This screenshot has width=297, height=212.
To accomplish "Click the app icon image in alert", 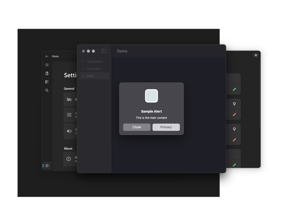I will click(151, 96).
